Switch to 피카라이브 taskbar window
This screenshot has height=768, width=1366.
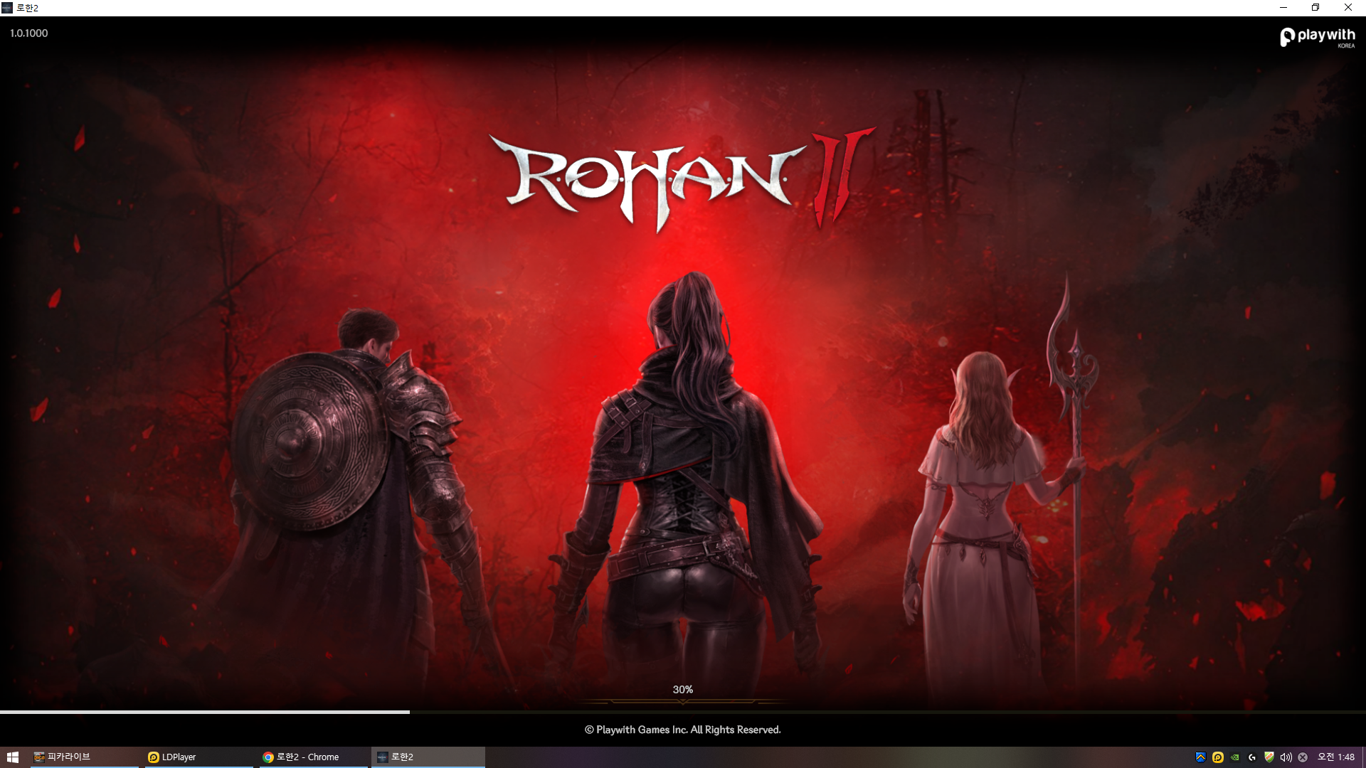tap(84, 757)
